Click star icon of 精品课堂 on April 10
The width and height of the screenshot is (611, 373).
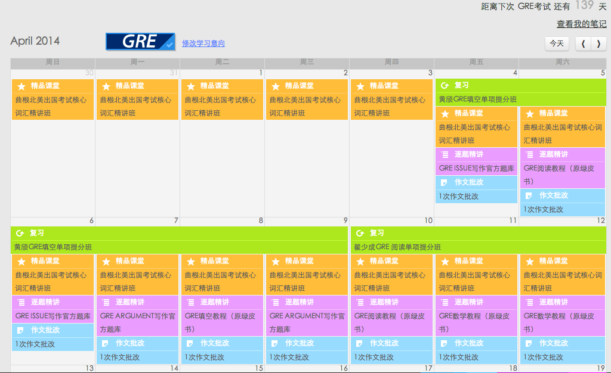tap(360, 262)
